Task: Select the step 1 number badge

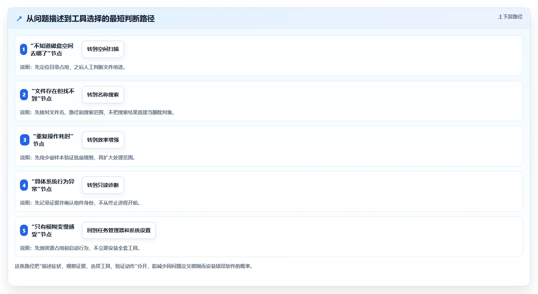Action: tap(24, 49)
